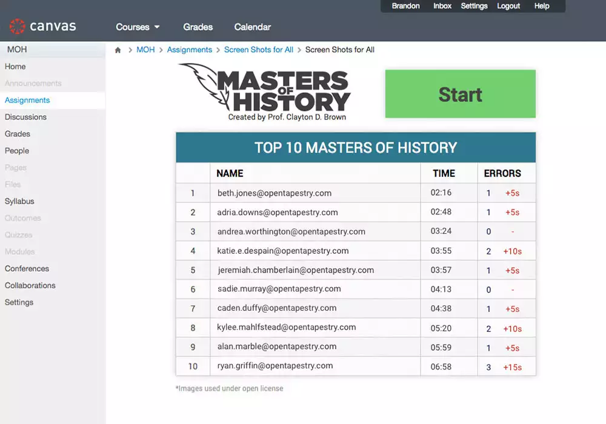Click the 04:38 time cell
Screen dimensions: 606x424
click(x=441, y=308)
